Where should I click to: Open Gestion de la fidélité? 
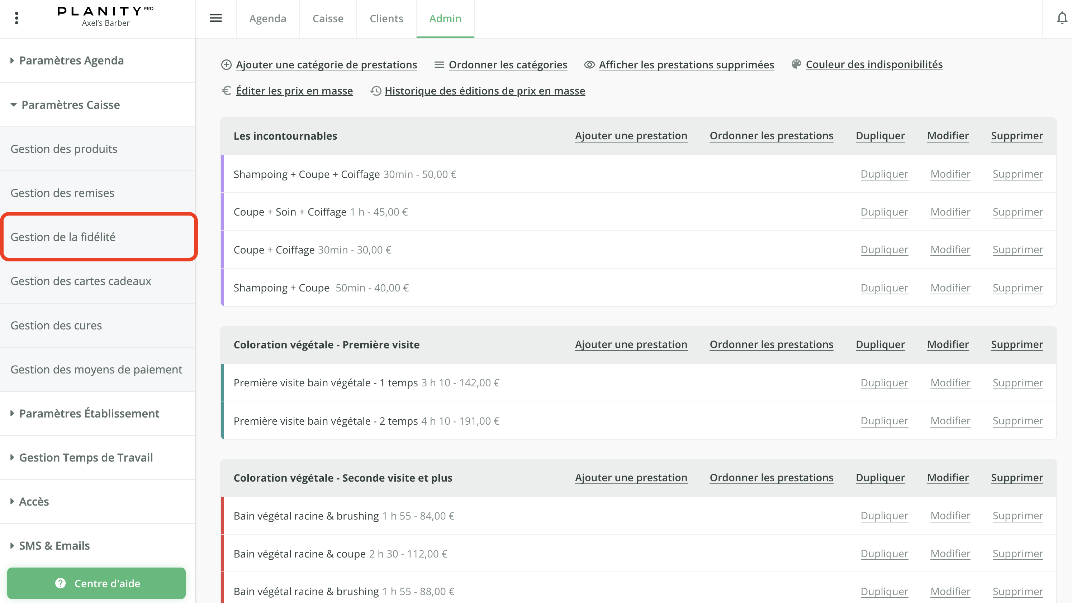point(63,236)
